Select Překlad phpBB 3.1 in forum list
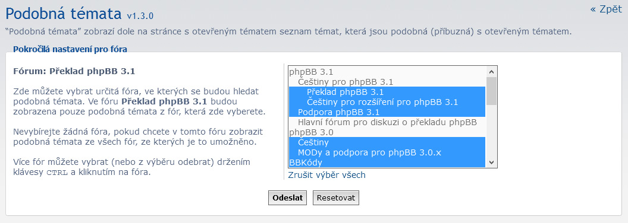 pyautogui.click(x=387, y=92)
